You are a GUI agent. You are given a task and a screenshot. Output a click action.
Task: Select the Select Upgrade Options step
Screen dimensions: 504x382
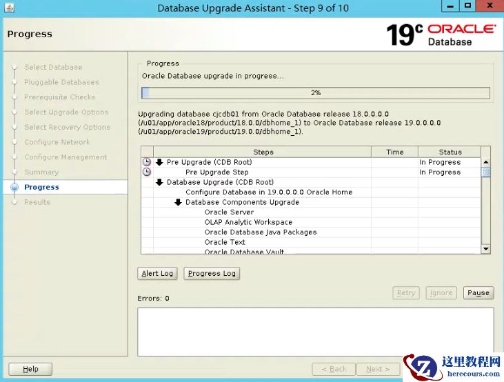(x=67, y=112)
